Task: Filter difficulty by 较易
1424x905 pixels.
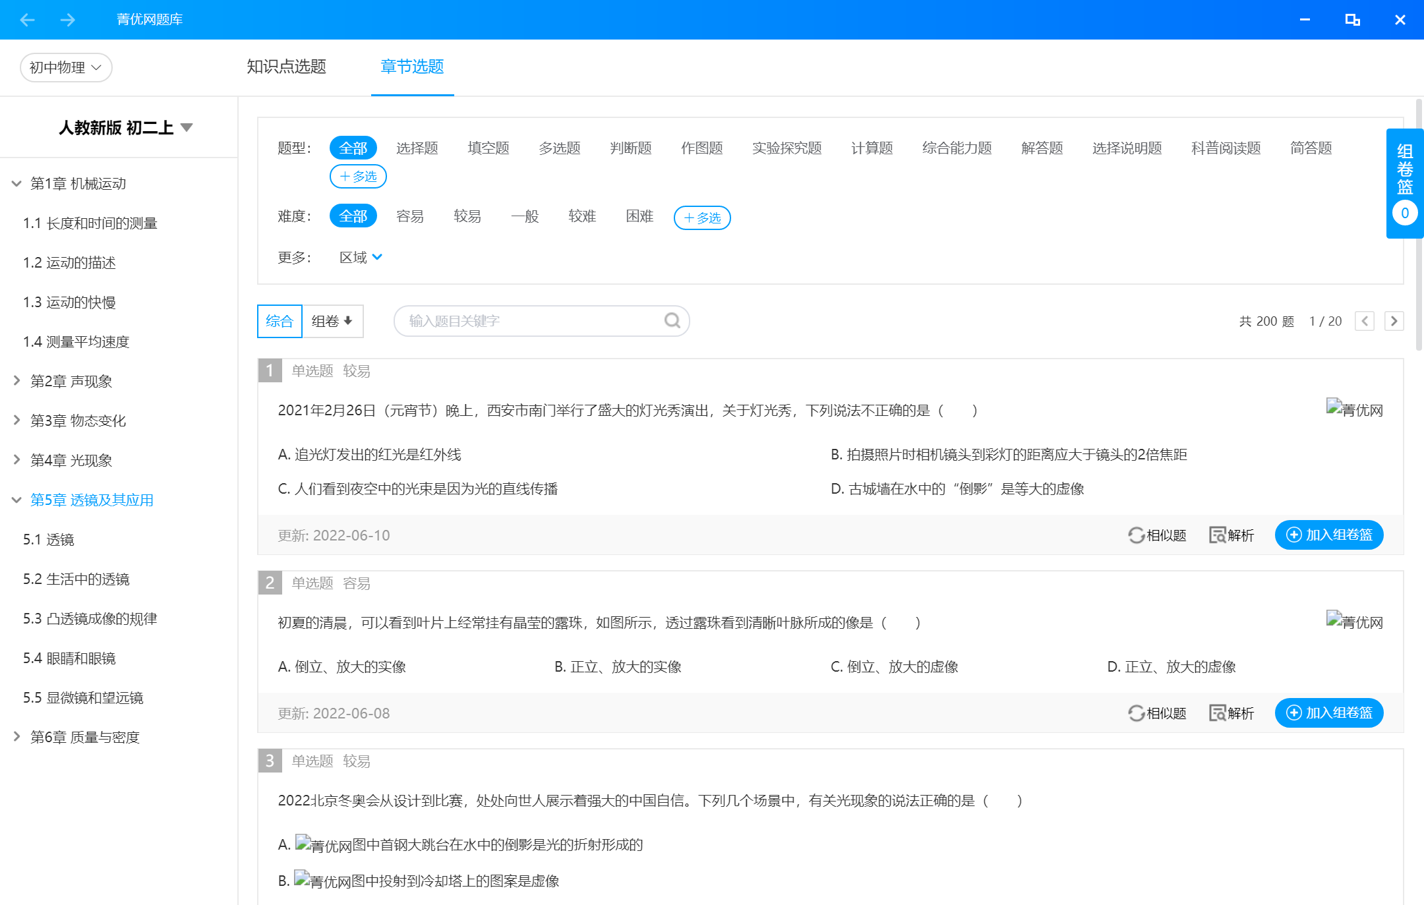Action: [467, 216]
